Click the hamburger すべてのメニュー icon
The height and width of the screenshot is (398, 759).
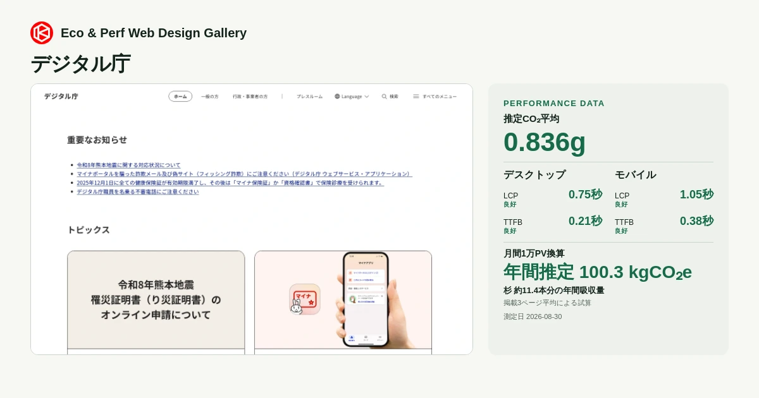(x=416, y=97)
